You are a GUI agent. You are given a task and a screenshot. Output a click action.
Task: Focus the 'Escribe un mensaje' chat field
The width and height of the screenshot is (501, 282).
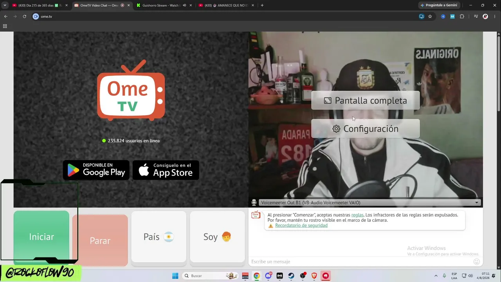click(x=360, y=262)
